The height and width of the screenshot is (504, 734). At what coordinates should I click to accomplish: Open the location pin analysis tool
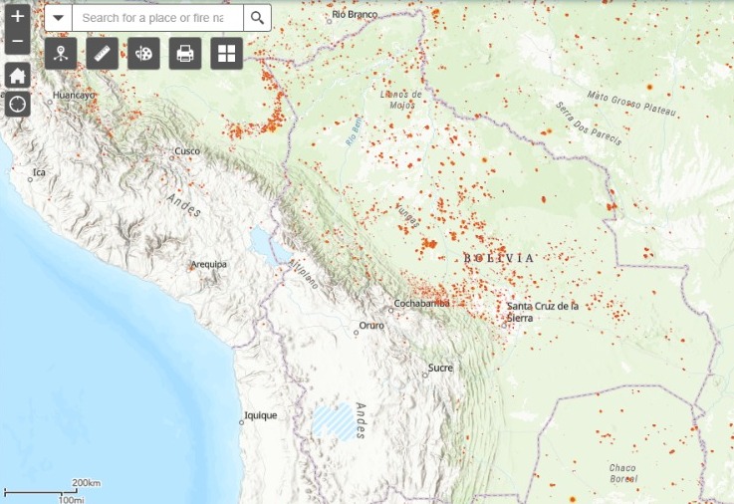(x=61, y=54)
